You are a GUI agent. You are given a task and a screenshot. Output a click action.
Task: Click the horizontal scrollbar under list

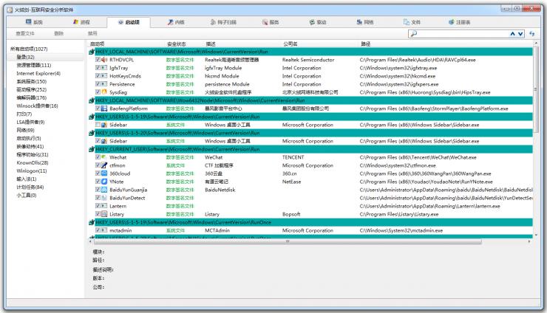point(296,239)
